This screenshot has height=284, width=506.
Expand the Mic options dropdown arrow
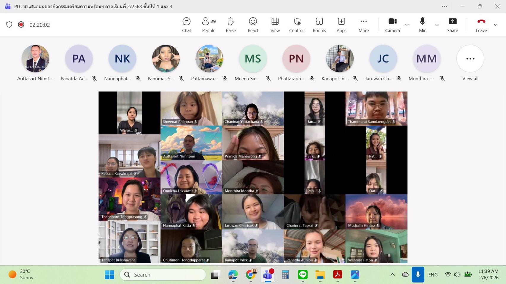437,25
